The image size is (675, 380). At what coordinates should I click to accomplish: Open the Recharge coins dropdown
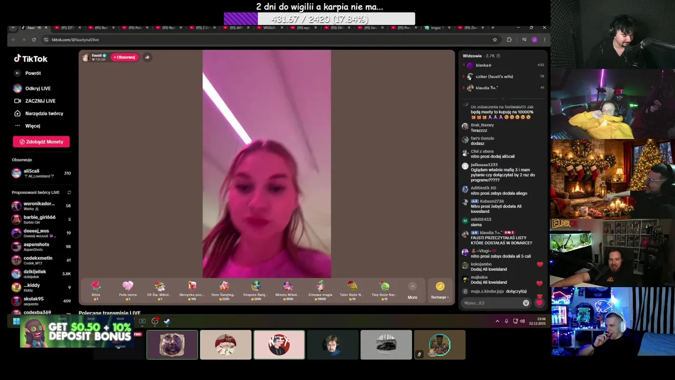pyautogui.click(x=440, y=291)
